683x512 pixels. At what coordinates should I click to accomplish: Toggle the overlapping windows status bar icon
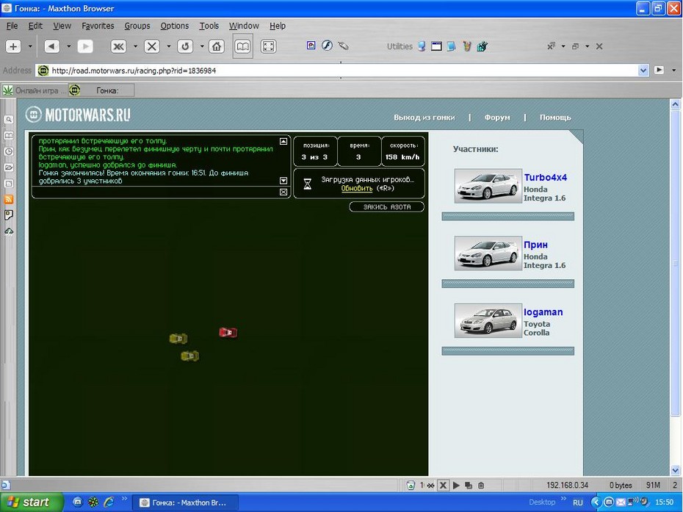click(469, 485)
